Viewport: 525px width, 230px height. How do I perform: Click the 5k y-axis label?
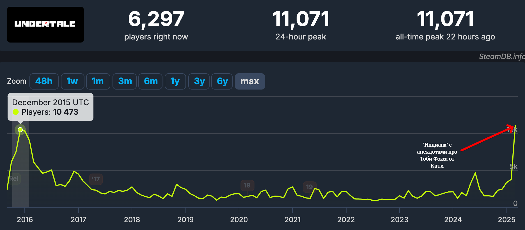tap(513, 167)
